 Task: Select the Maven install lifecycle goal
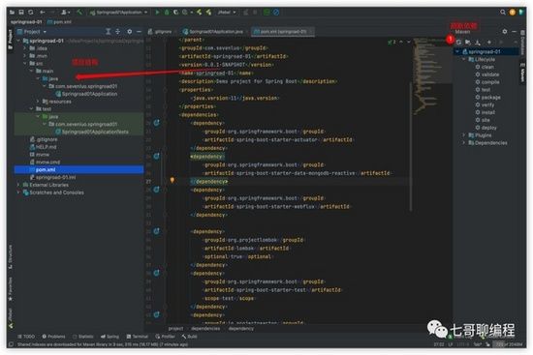[x=486, y=112]
